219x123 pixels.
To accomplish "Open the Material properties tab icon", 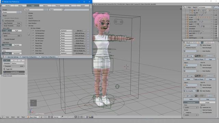I will (207, 42).
